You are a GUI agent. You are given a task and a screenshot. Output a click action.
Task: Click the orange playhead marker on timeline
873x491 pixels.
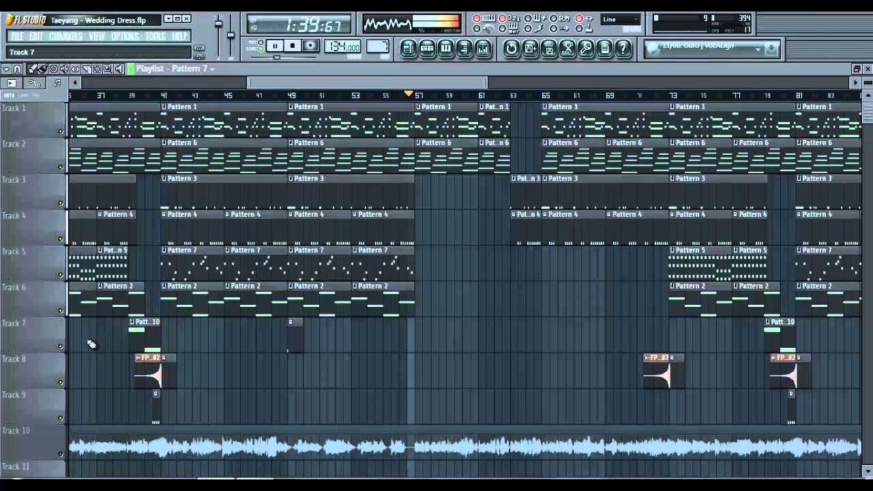(x=409, y=93)
